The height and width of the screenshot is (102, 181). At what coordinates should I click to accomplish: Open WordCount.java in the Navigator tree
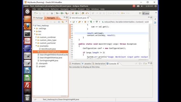pyautogui.click(x=48, y=49)
